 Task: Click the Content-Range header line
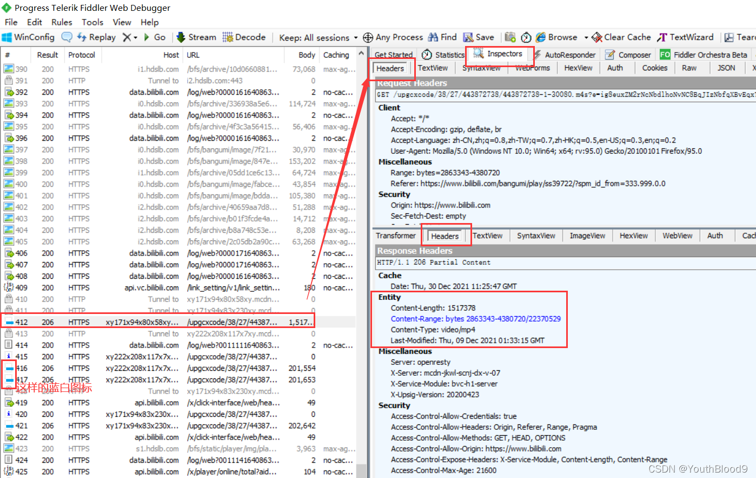point(476,319)
